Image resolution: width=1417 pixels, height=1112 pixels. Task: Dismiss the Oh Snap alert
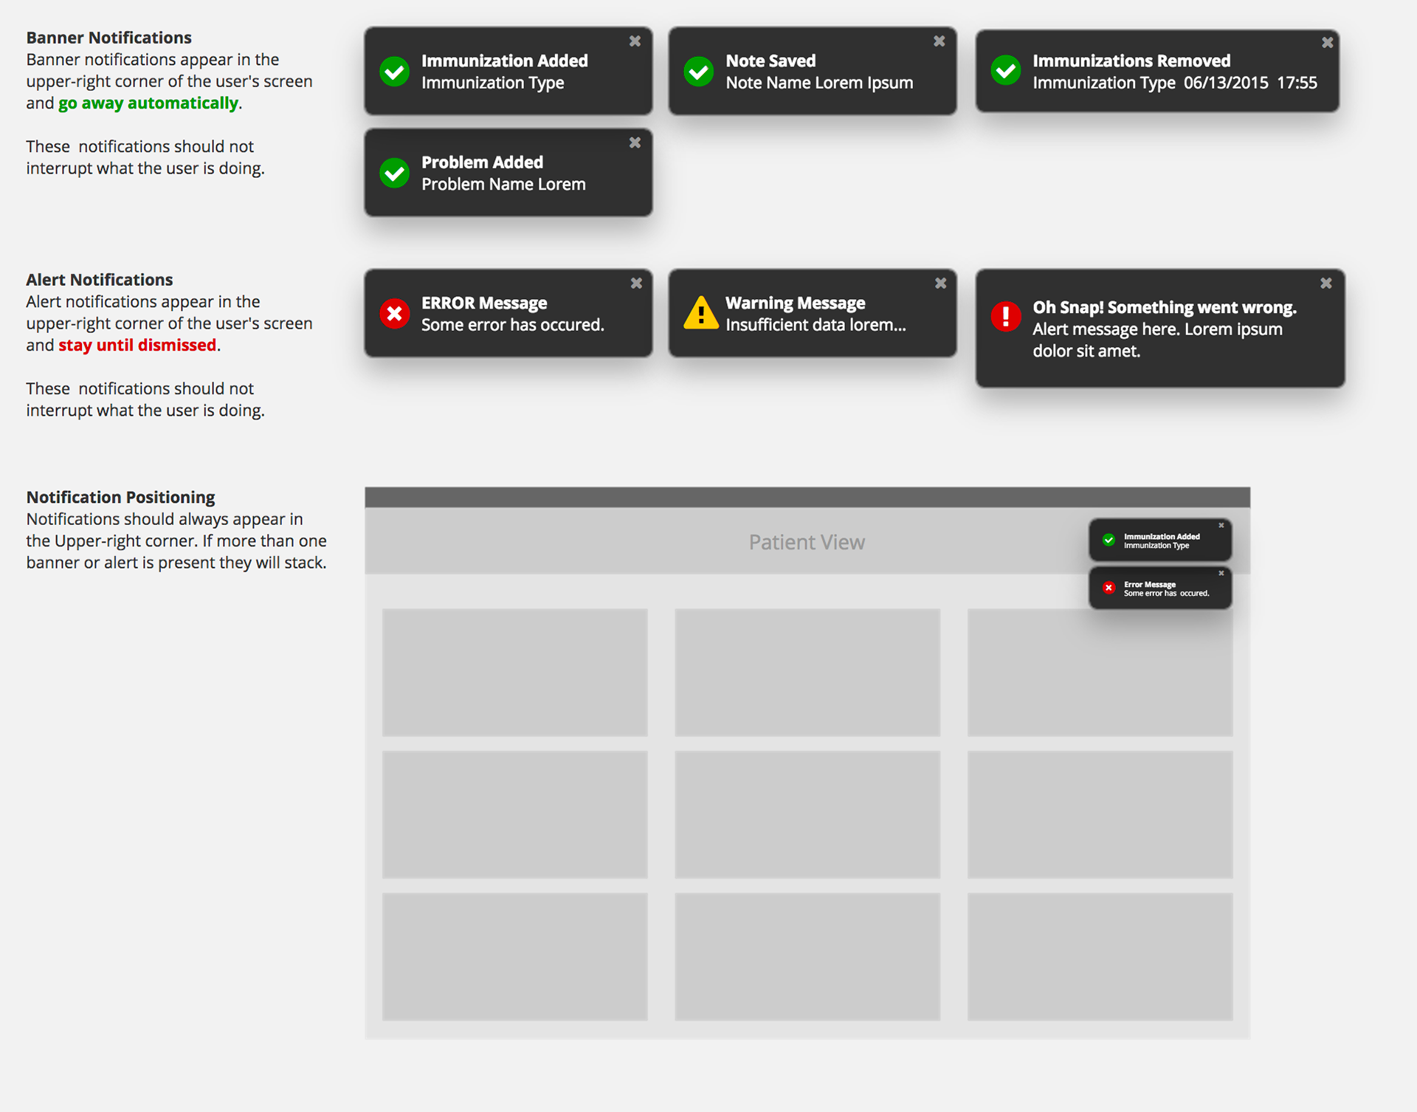click(x=1325, y=284)
